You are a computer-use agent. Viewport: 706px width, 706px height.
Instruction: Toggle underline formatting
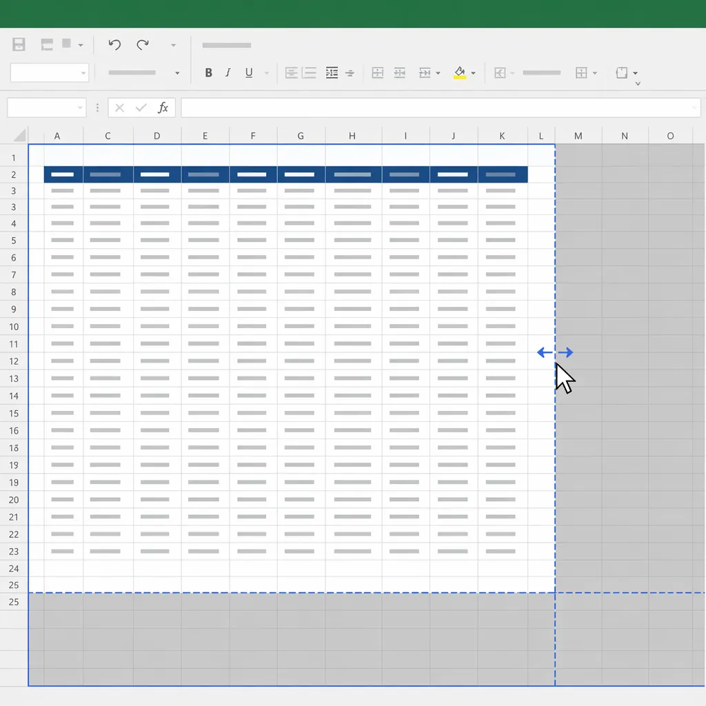point(248,72)
